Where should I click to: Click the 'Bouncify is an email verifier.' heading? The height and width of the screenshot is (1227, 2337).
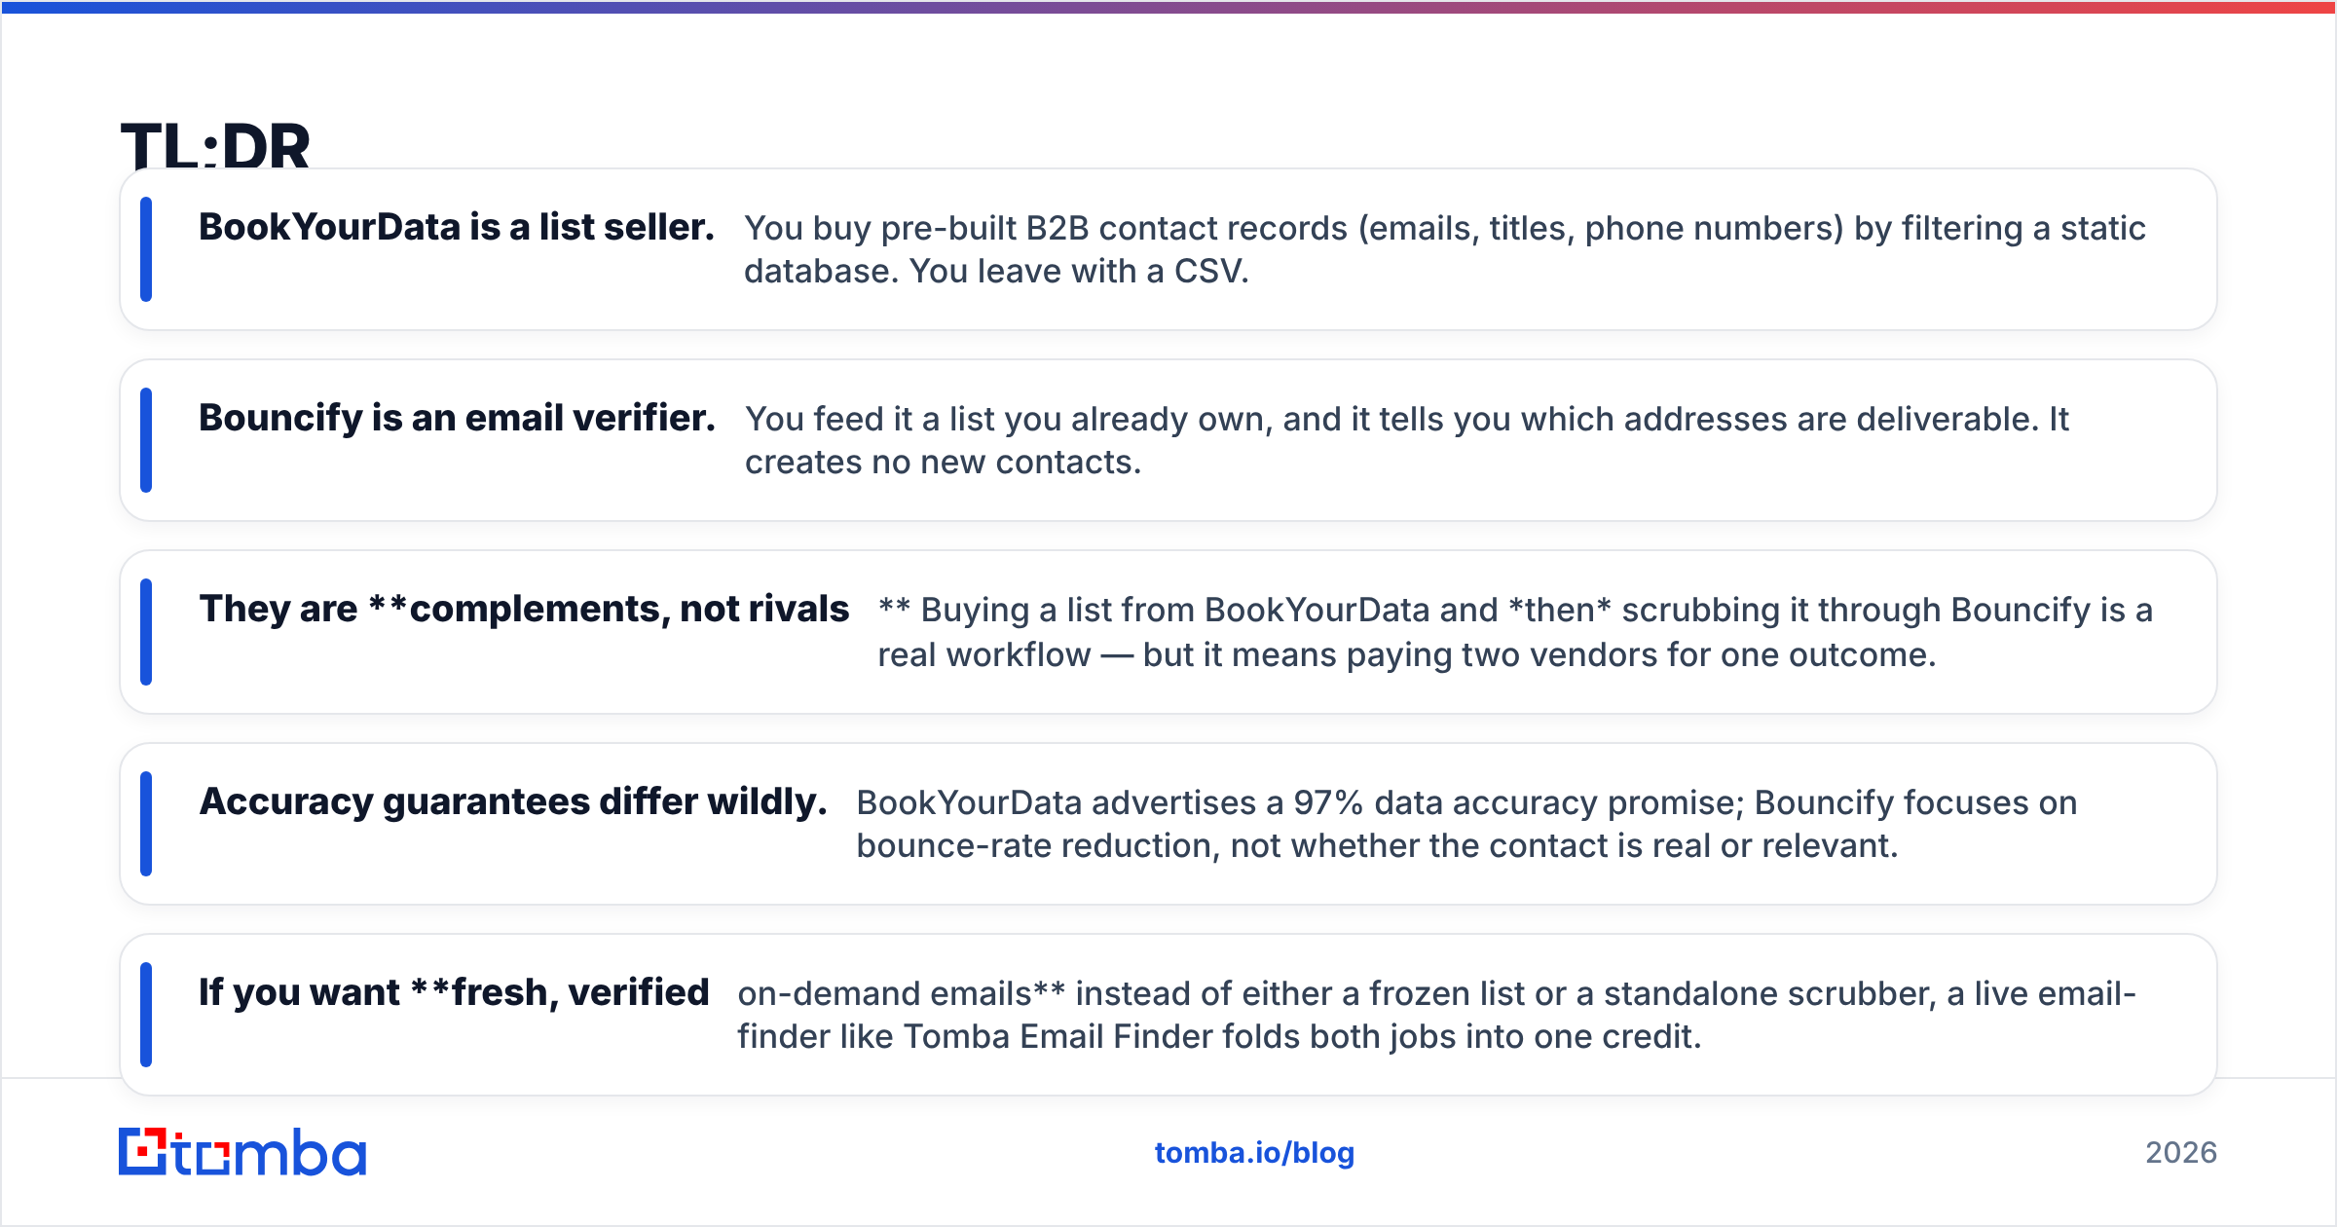pos(457,418)
